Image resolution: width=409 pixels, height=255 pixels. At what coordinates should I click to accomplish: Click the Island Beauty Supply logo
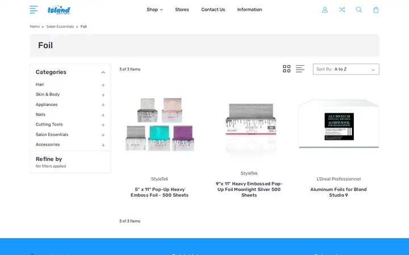pos(59,10)
